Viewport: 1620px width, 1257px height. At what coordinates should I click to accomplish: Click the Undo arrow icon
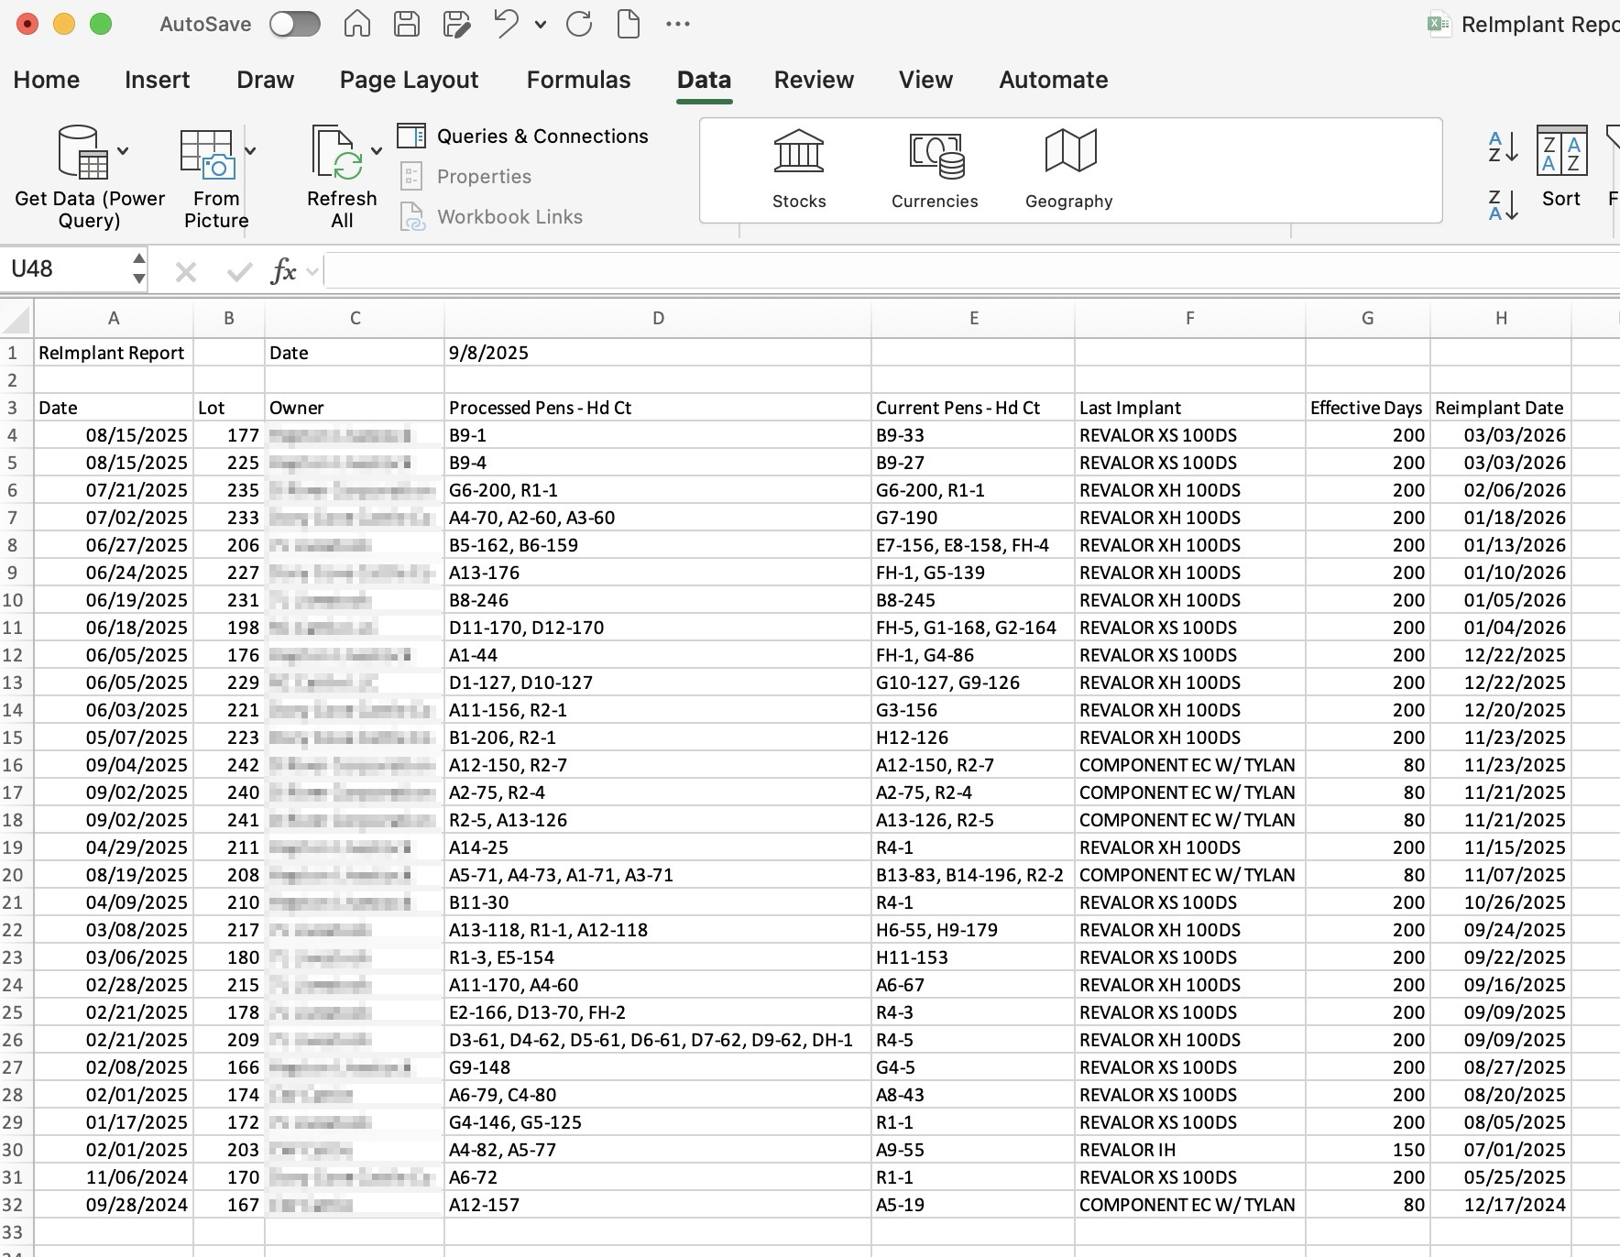pos(506,24)
